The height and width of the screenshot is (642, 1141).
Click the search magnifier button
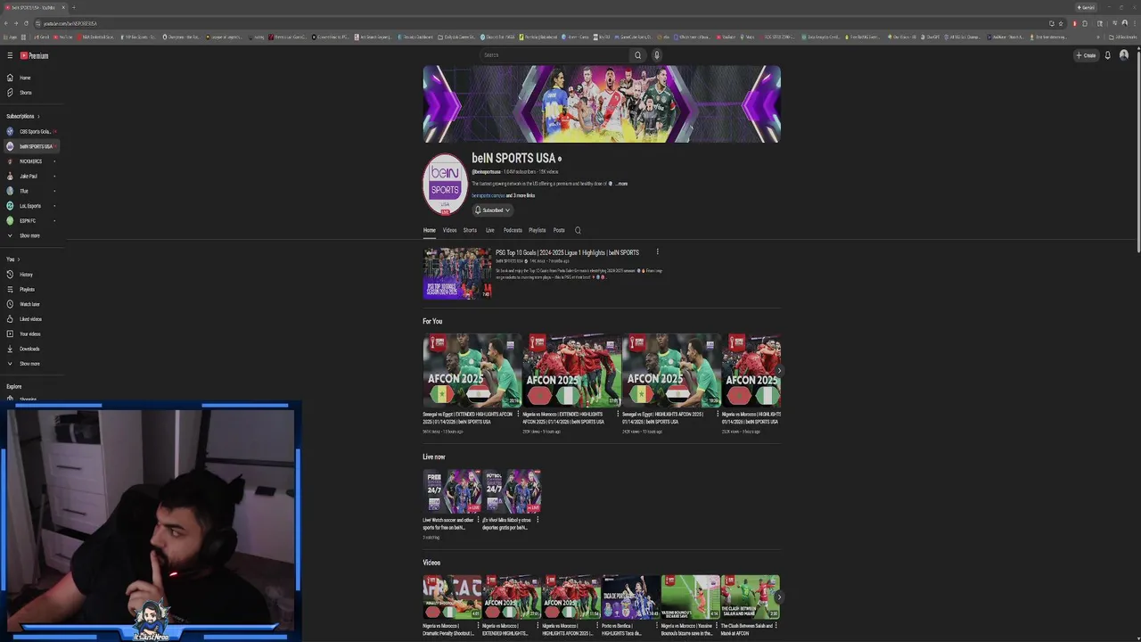click(x=637, y=55)
